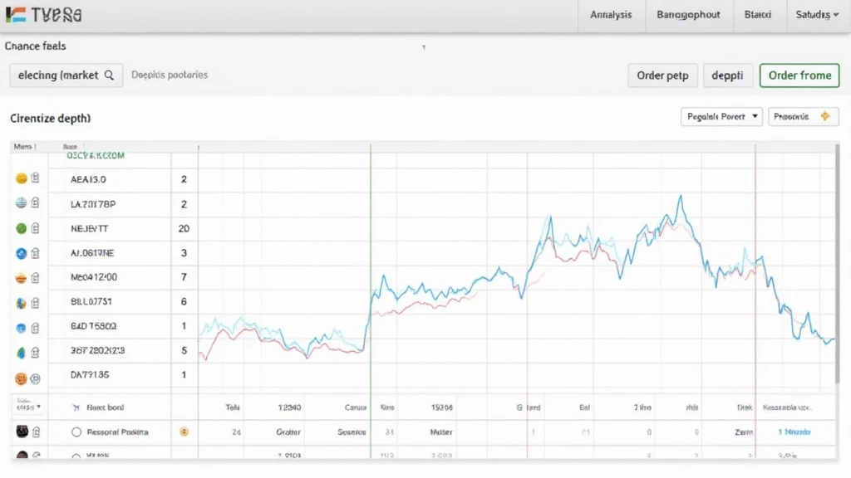This screenshot has height=478, width=851.
Task: Click the chart's vertical scrollbar
Action: point(838,266)
